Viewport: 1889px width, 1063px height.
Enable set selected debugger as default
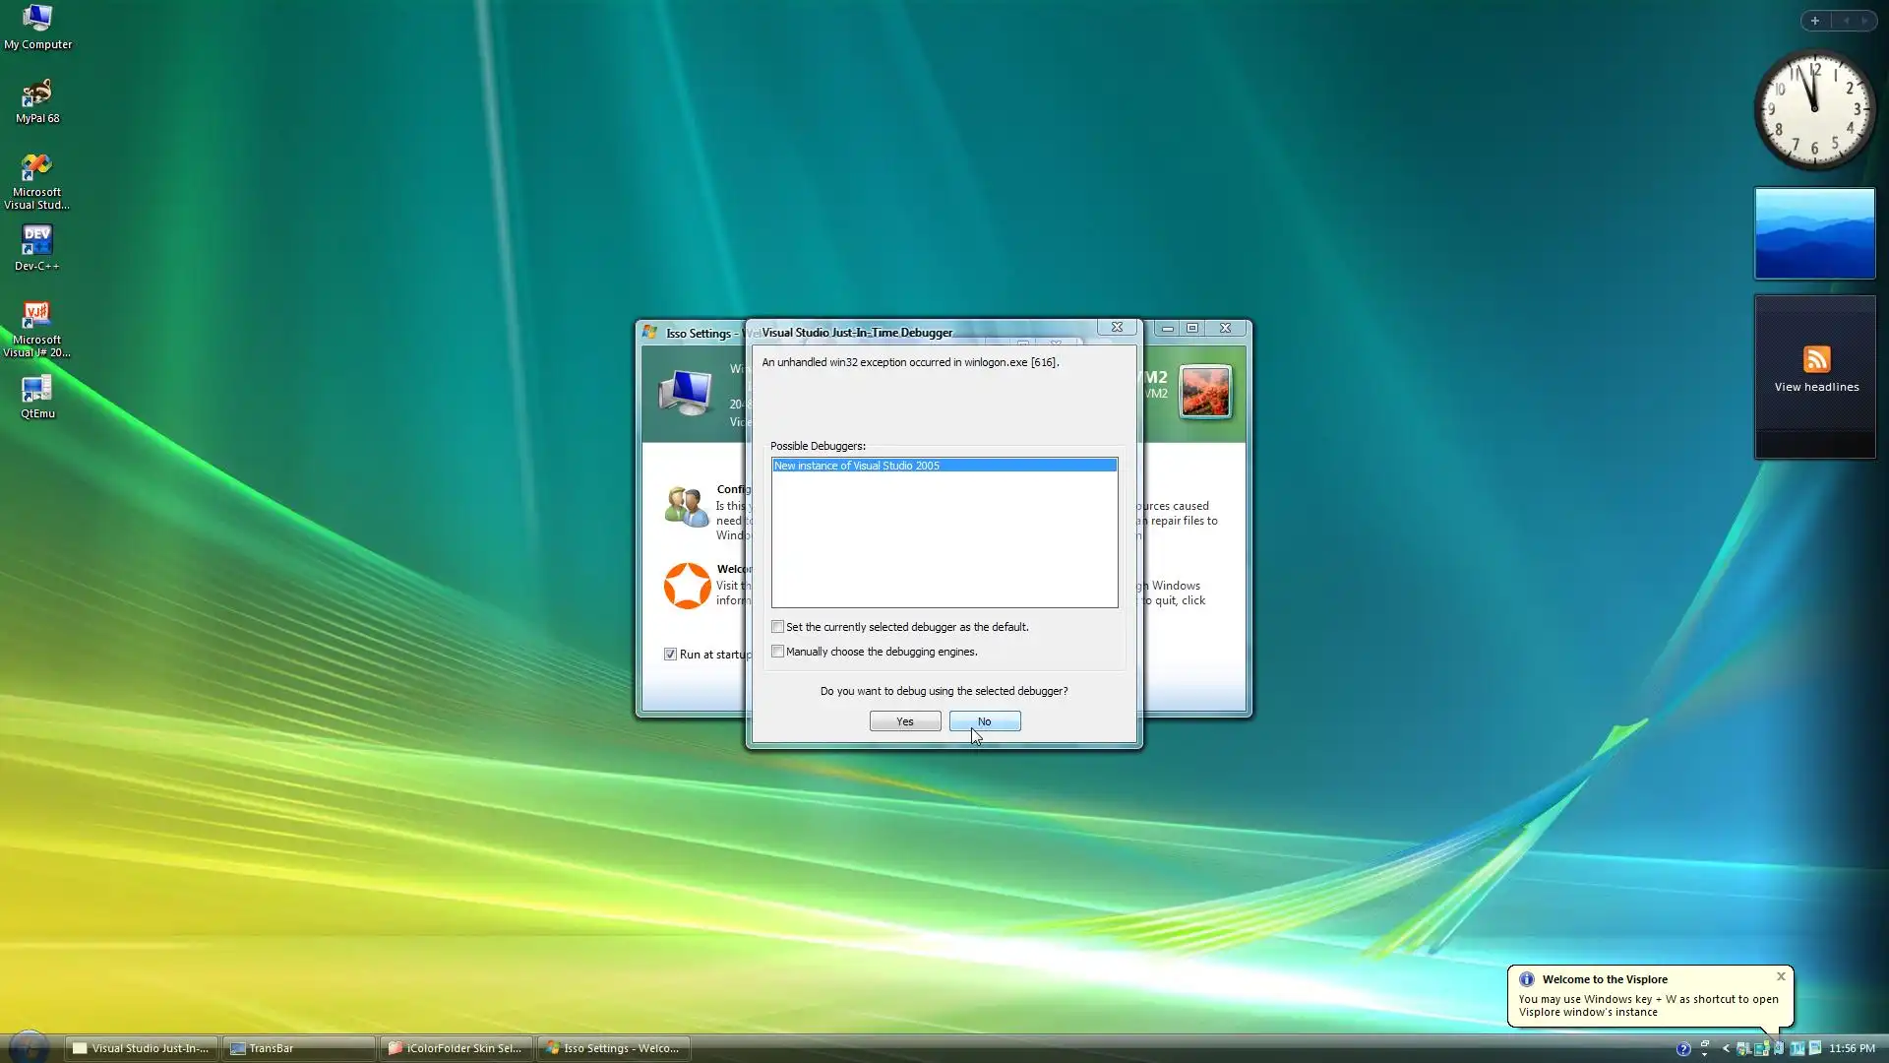click(x=778, y=627)
